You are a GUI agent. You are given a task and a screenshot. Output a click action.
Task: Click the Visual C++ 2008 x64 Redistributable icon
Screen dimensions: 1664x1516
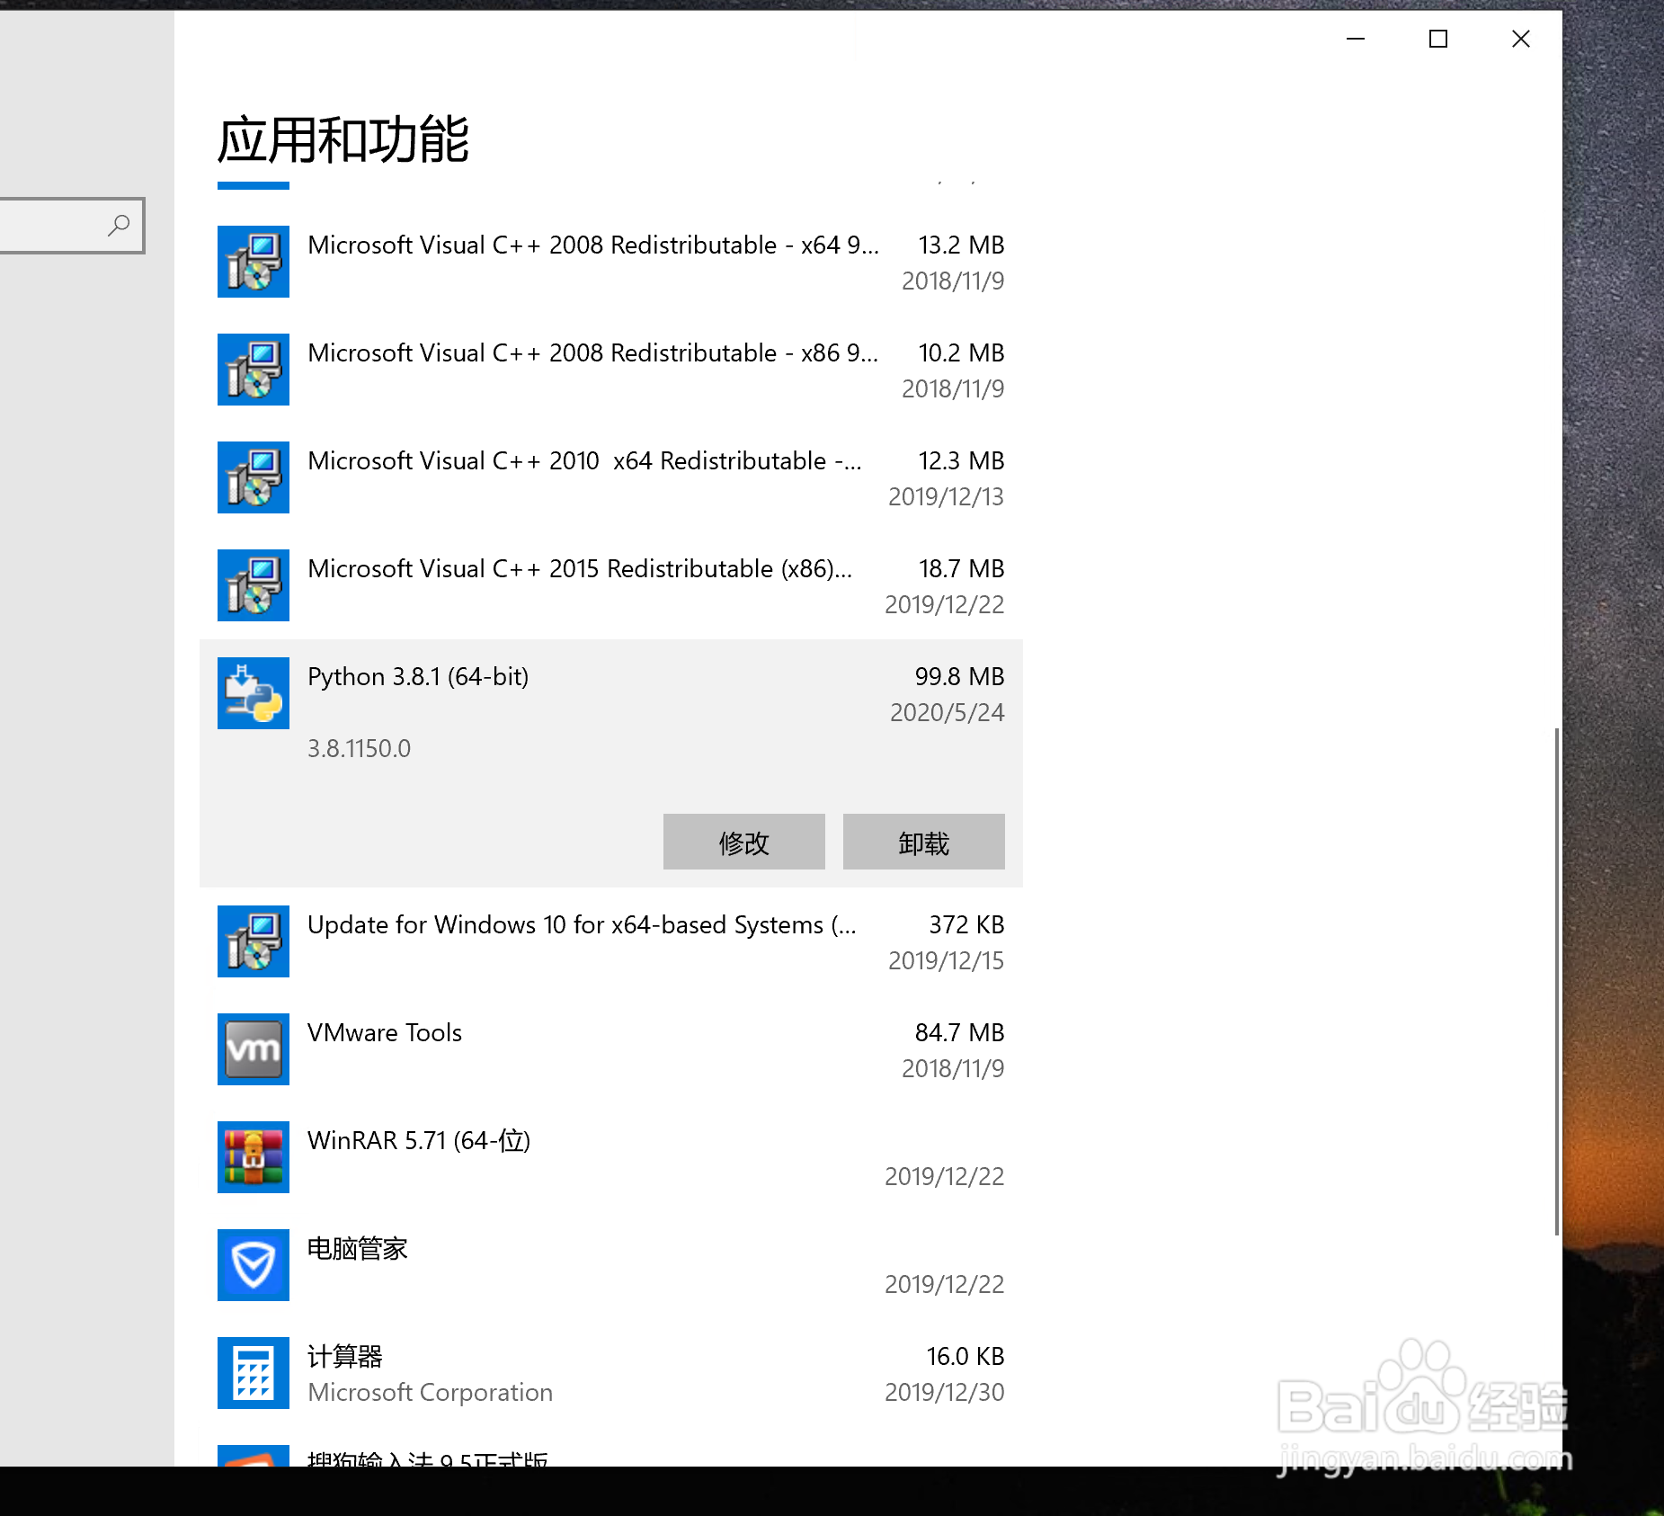pos(254,262)
